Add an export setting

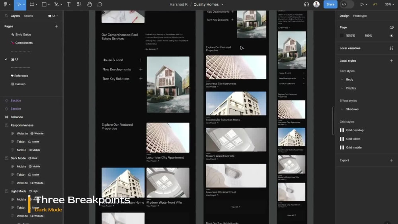391,160
